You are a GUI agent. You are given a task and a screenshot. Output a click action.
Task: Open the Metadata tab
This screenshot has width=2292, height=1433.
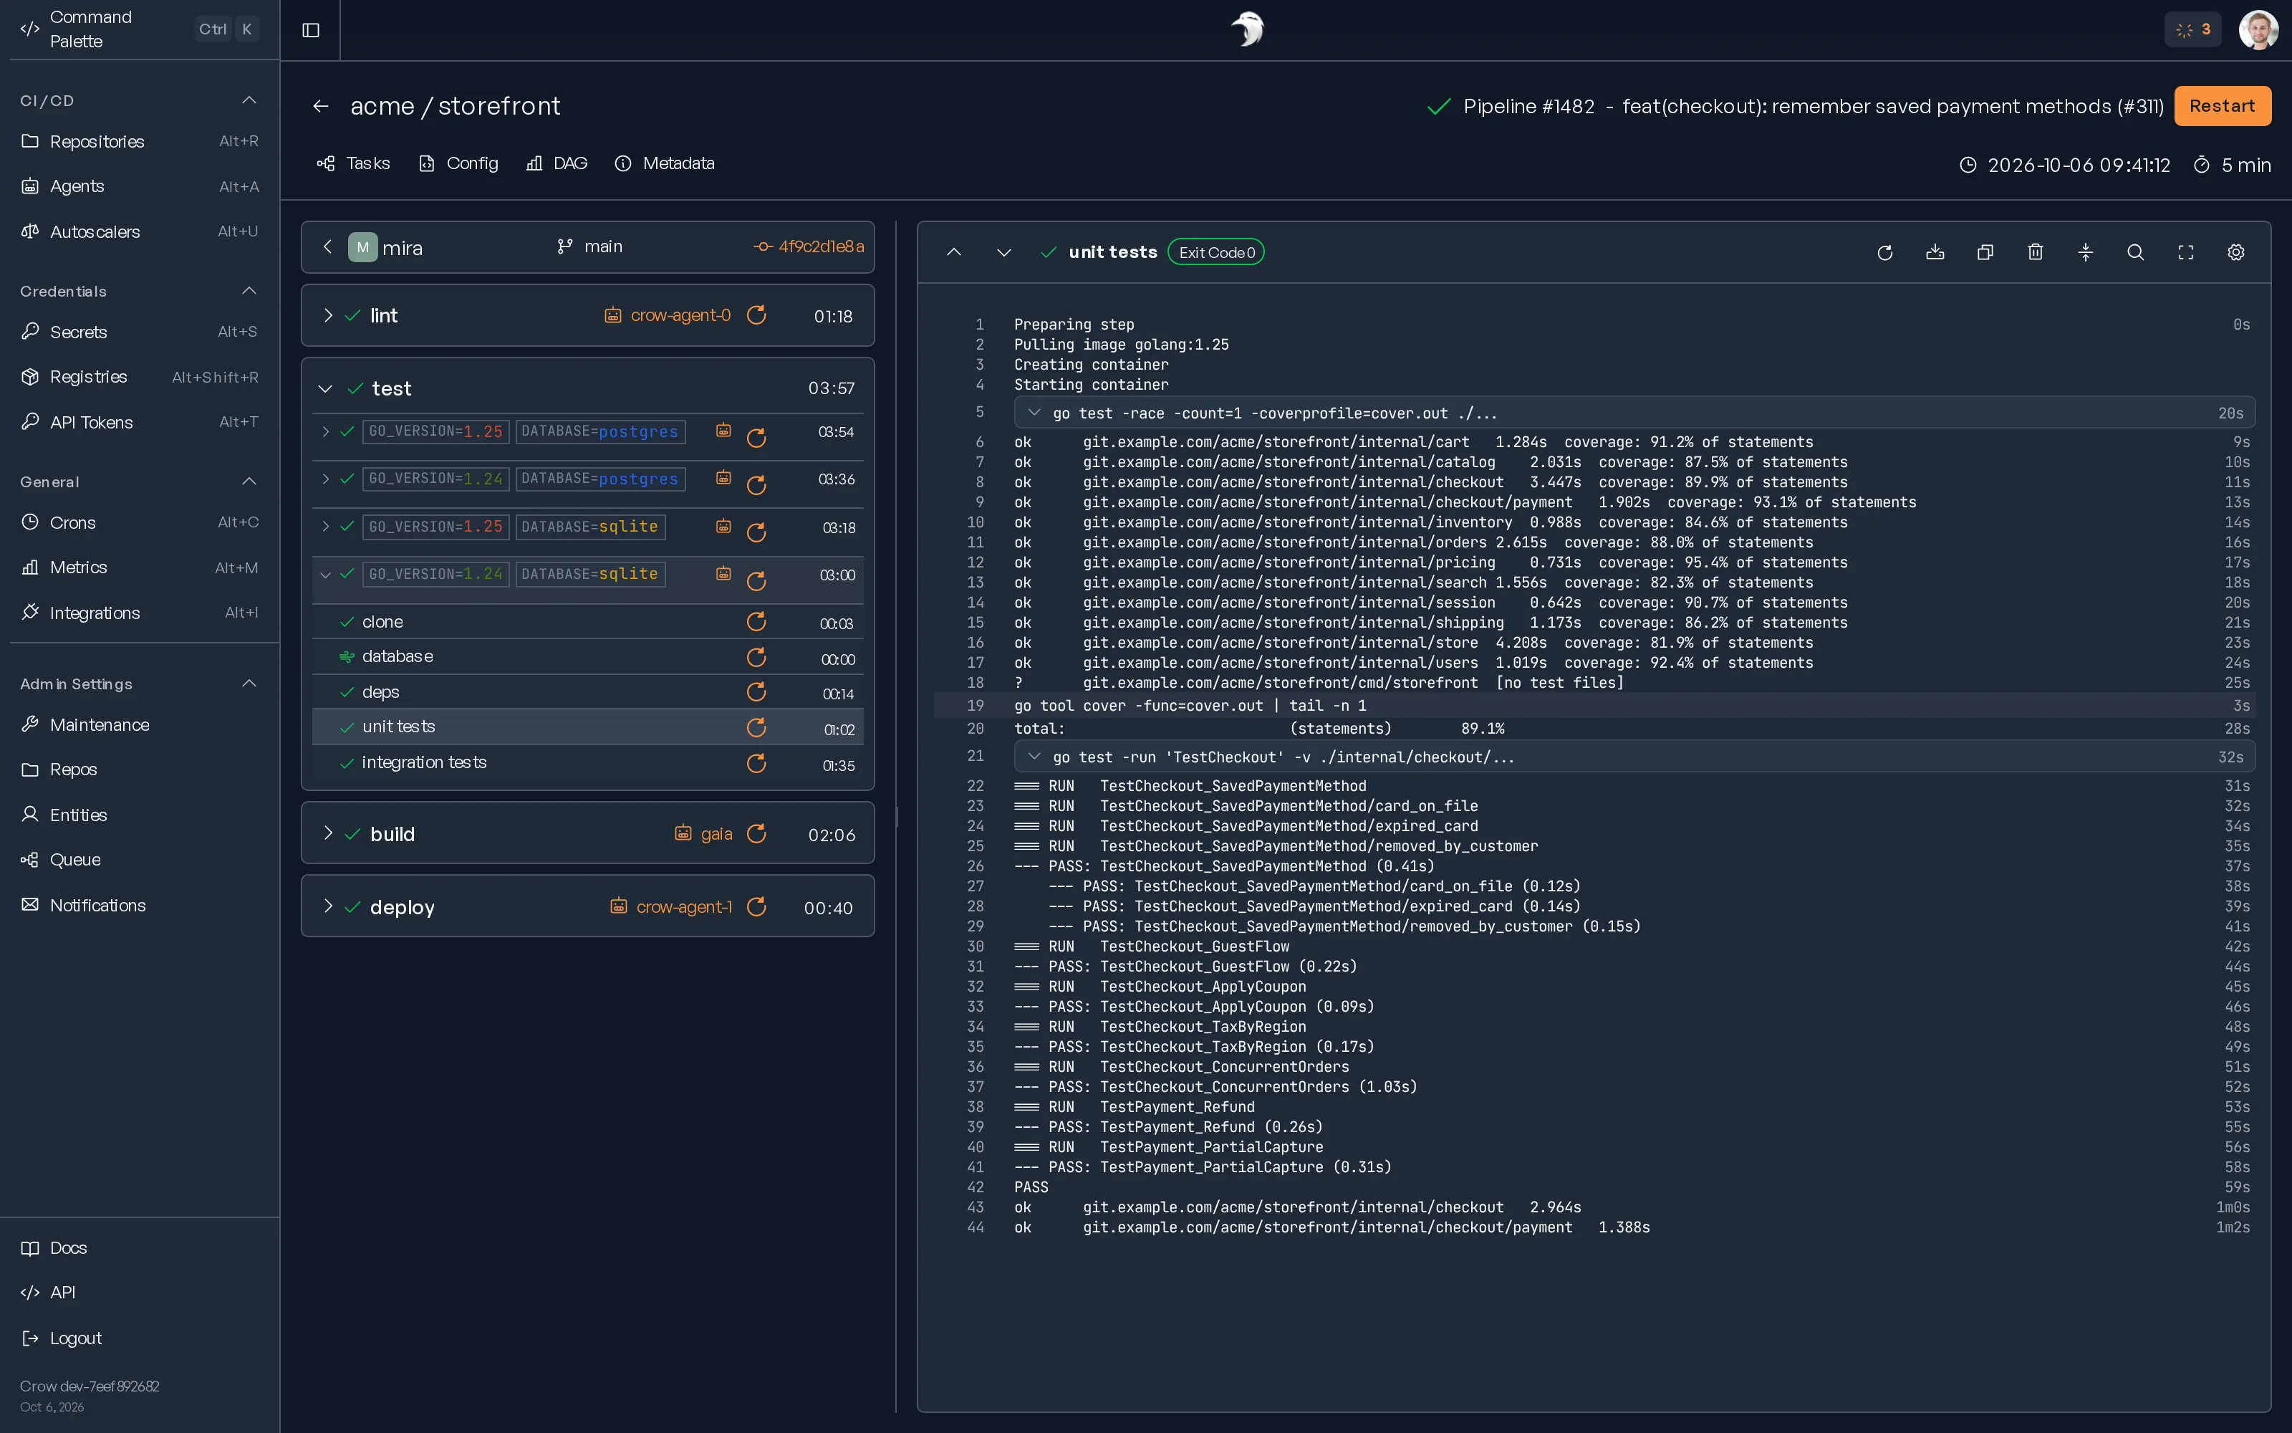665,164
